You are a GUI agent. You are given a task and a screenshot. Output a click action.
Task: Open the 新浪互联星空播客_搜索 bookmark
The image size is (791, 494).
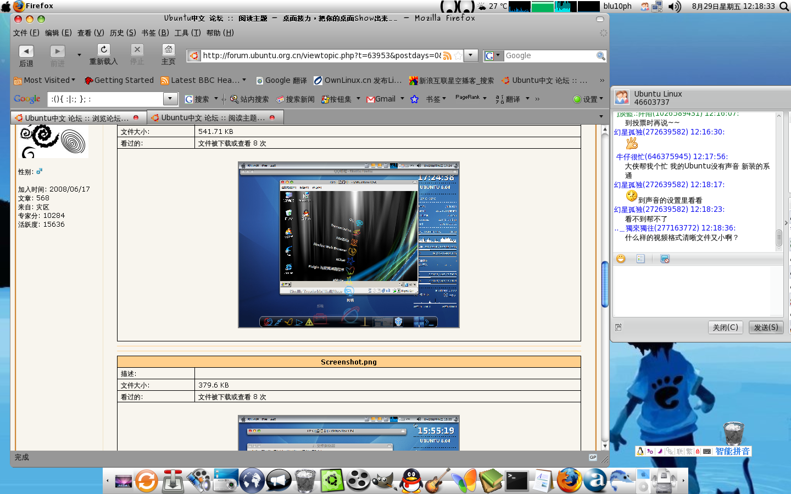pos(452,80)
